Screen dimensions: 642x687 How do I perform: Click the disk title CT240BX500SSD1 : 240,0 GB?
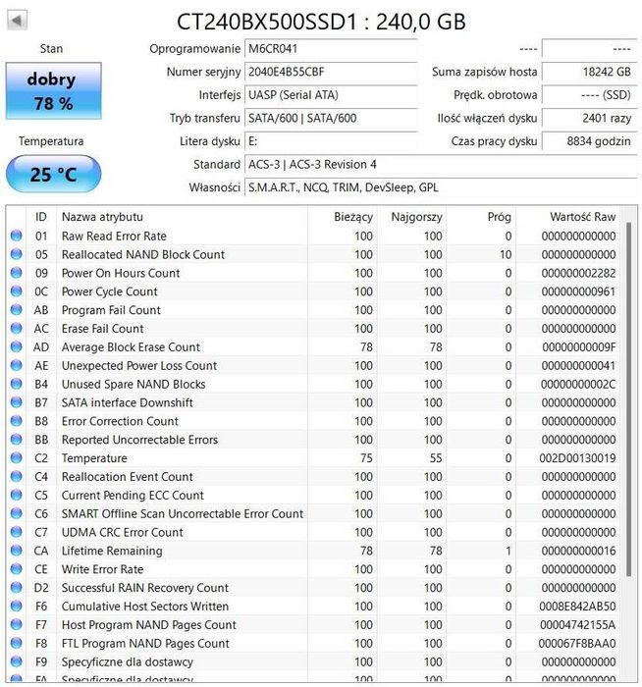[x=321, y=22]
